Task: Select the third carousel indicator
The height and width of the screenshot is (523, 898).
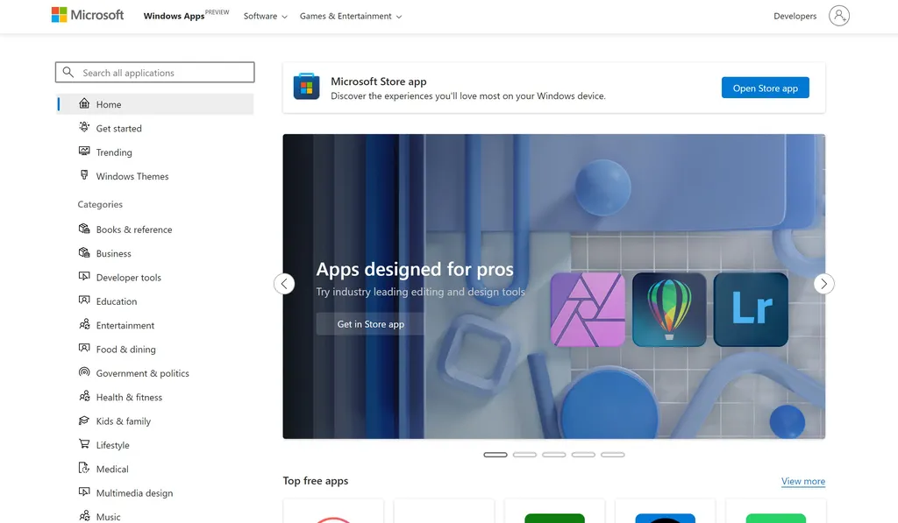Action: (554, 455)
